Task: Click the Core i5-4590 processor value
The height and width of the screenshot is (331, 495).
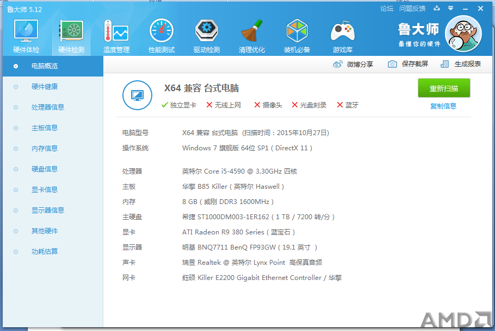Action: click(x=239, y=171)
